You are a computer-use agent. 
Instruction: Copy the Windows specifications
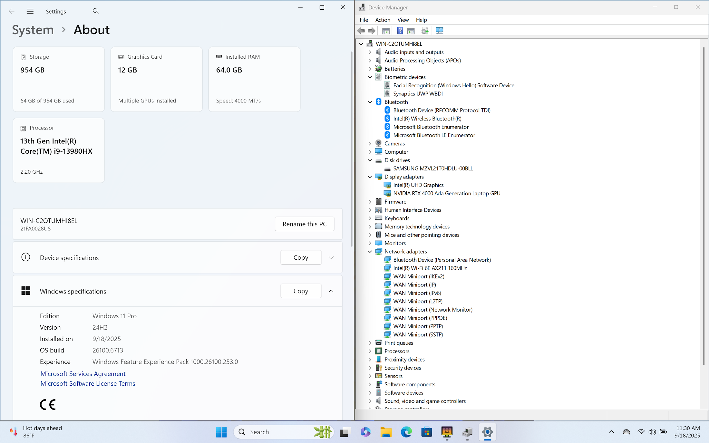coord(301,291)
